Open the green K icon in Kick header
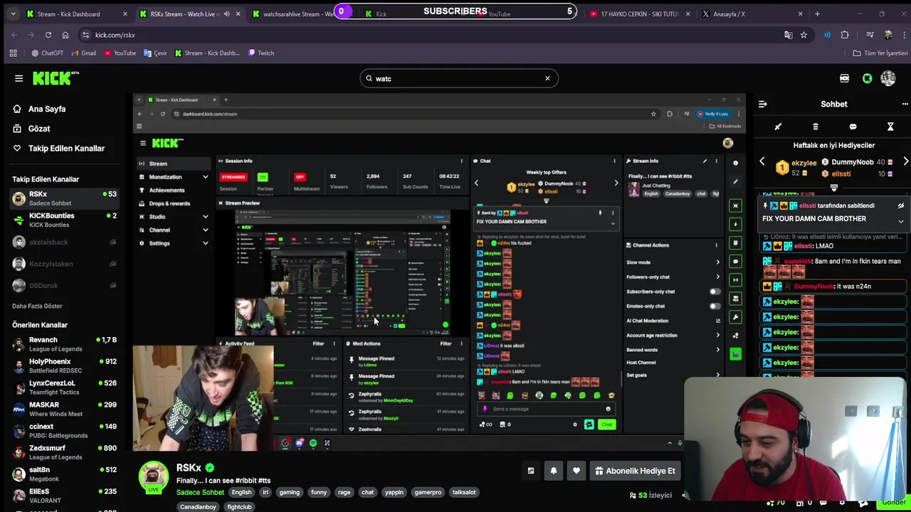911x512 pixels. (x=867, y=78)
